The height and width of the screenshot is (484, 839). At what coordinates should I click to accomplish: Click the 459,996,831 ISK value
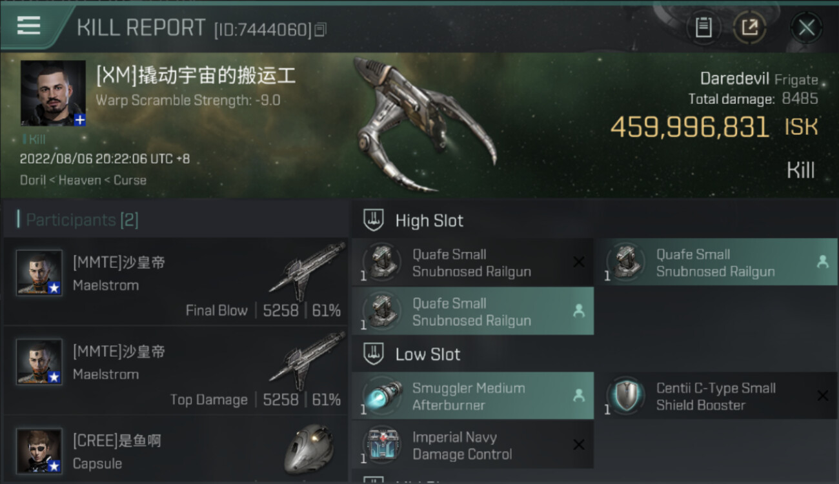714,127
